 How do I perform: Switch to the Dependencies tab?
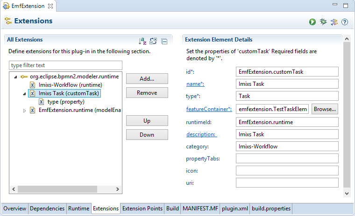coord(47,209)
